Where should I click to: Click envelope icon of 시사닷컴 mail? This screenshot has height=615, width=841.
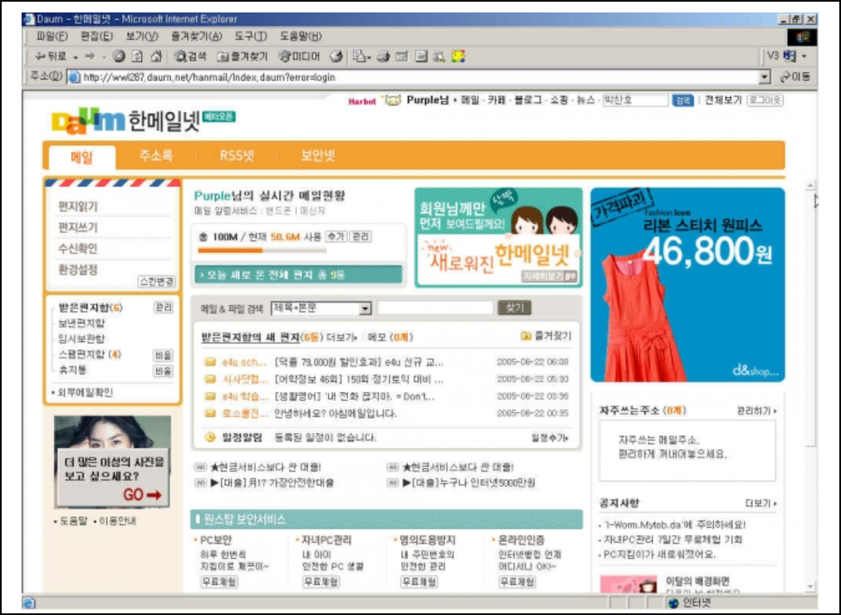[210, 379]
